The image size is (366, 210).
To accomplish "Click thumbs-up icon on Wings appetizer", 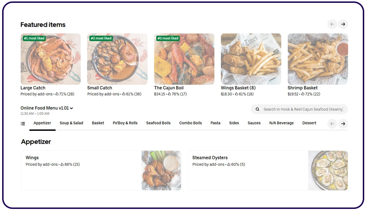I will (x=62, y=164).
